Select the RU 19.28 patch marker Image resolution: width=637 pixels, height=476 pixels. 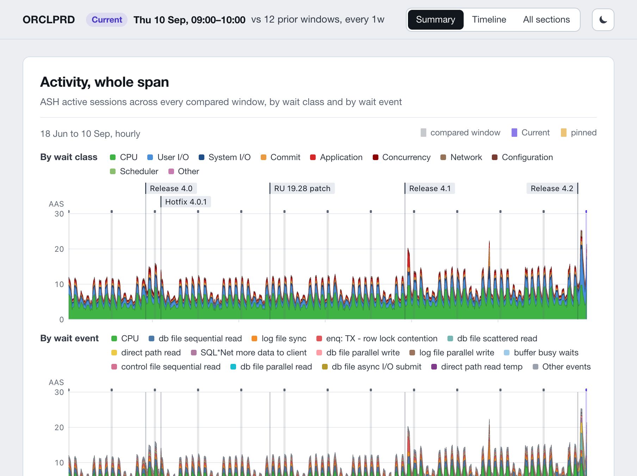tap(302, 188)
